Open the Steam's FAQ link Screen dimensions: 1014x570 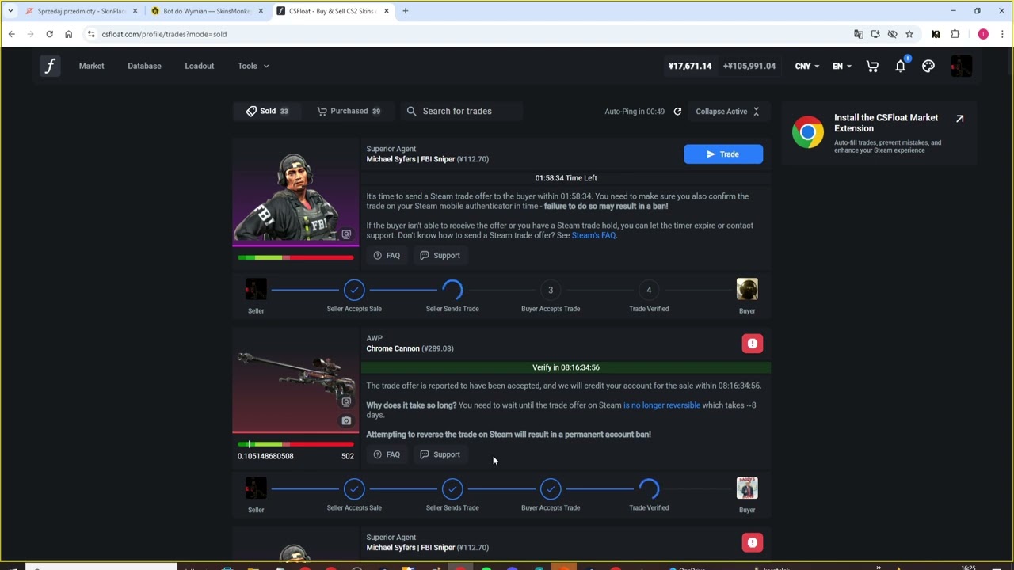point(593,235)
